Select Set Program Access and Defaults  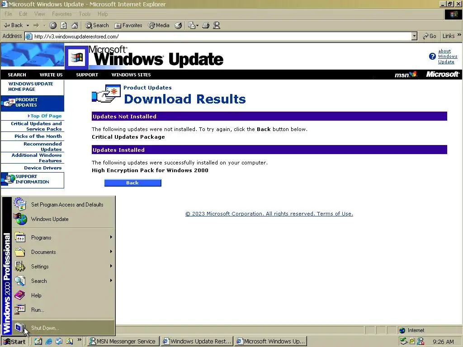click(x=63, y=205)
